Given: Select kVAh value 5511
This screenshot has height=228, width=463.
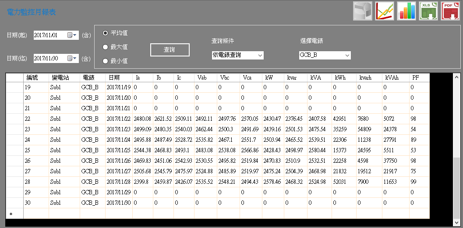Looking at the screenshot, I should [396, 150].
